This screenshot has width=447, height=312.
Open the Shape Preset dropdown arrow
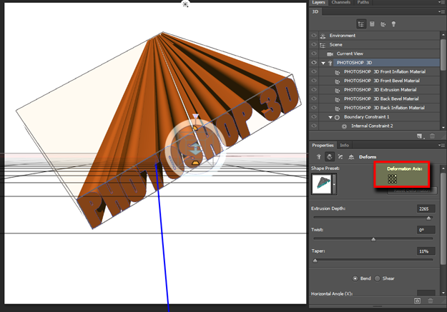coord(334,183)
